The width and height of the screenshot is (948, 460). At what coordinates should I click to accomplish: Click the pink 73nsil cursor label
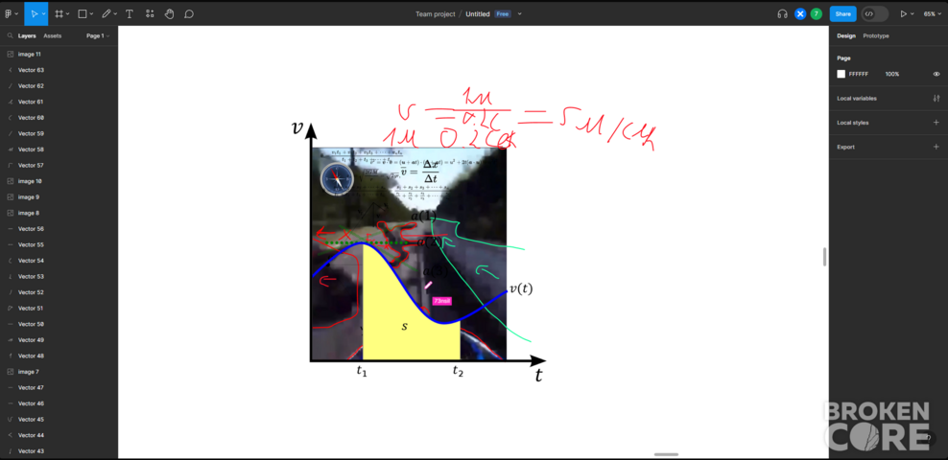click(442, 301)
